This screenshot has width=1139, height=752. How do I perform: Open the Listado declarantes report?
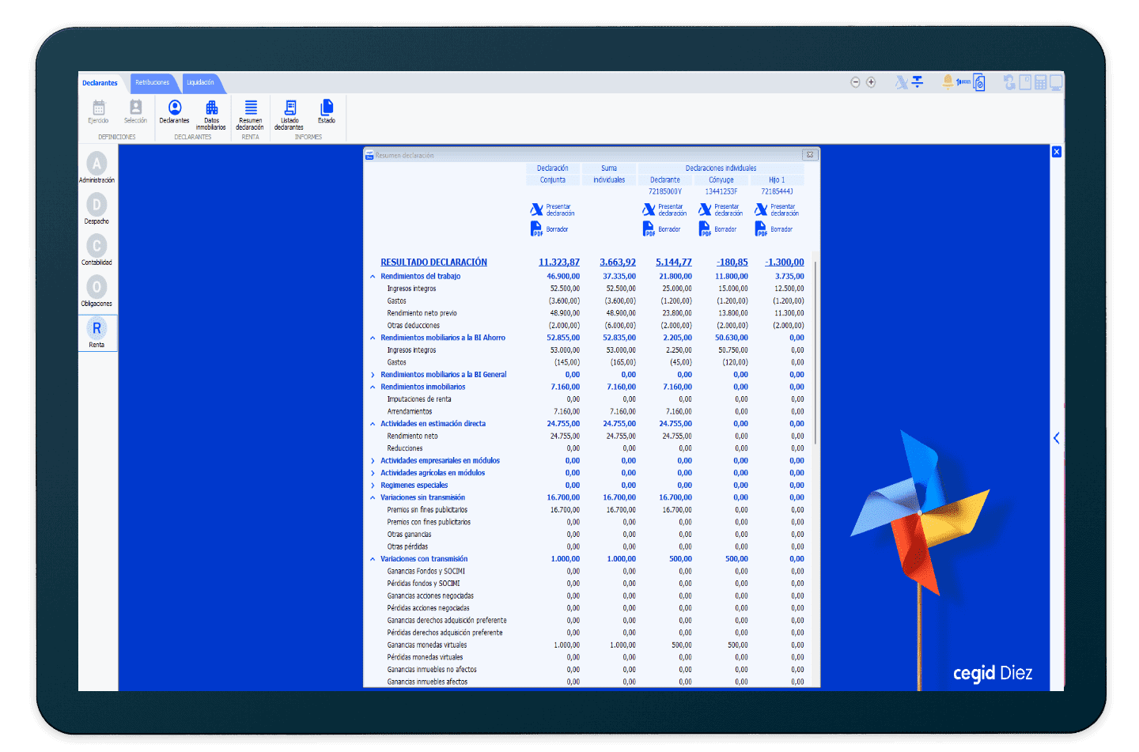tap(289, 111)
